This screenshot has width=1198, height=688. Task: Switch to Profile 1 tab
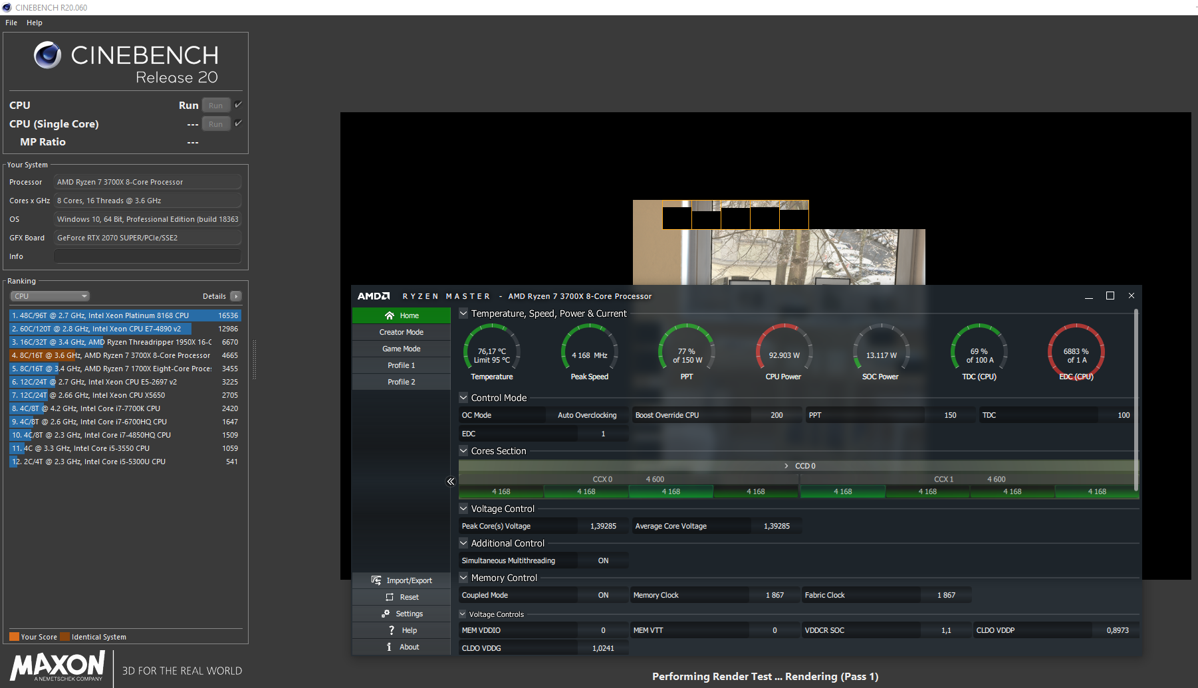[402, 365]
